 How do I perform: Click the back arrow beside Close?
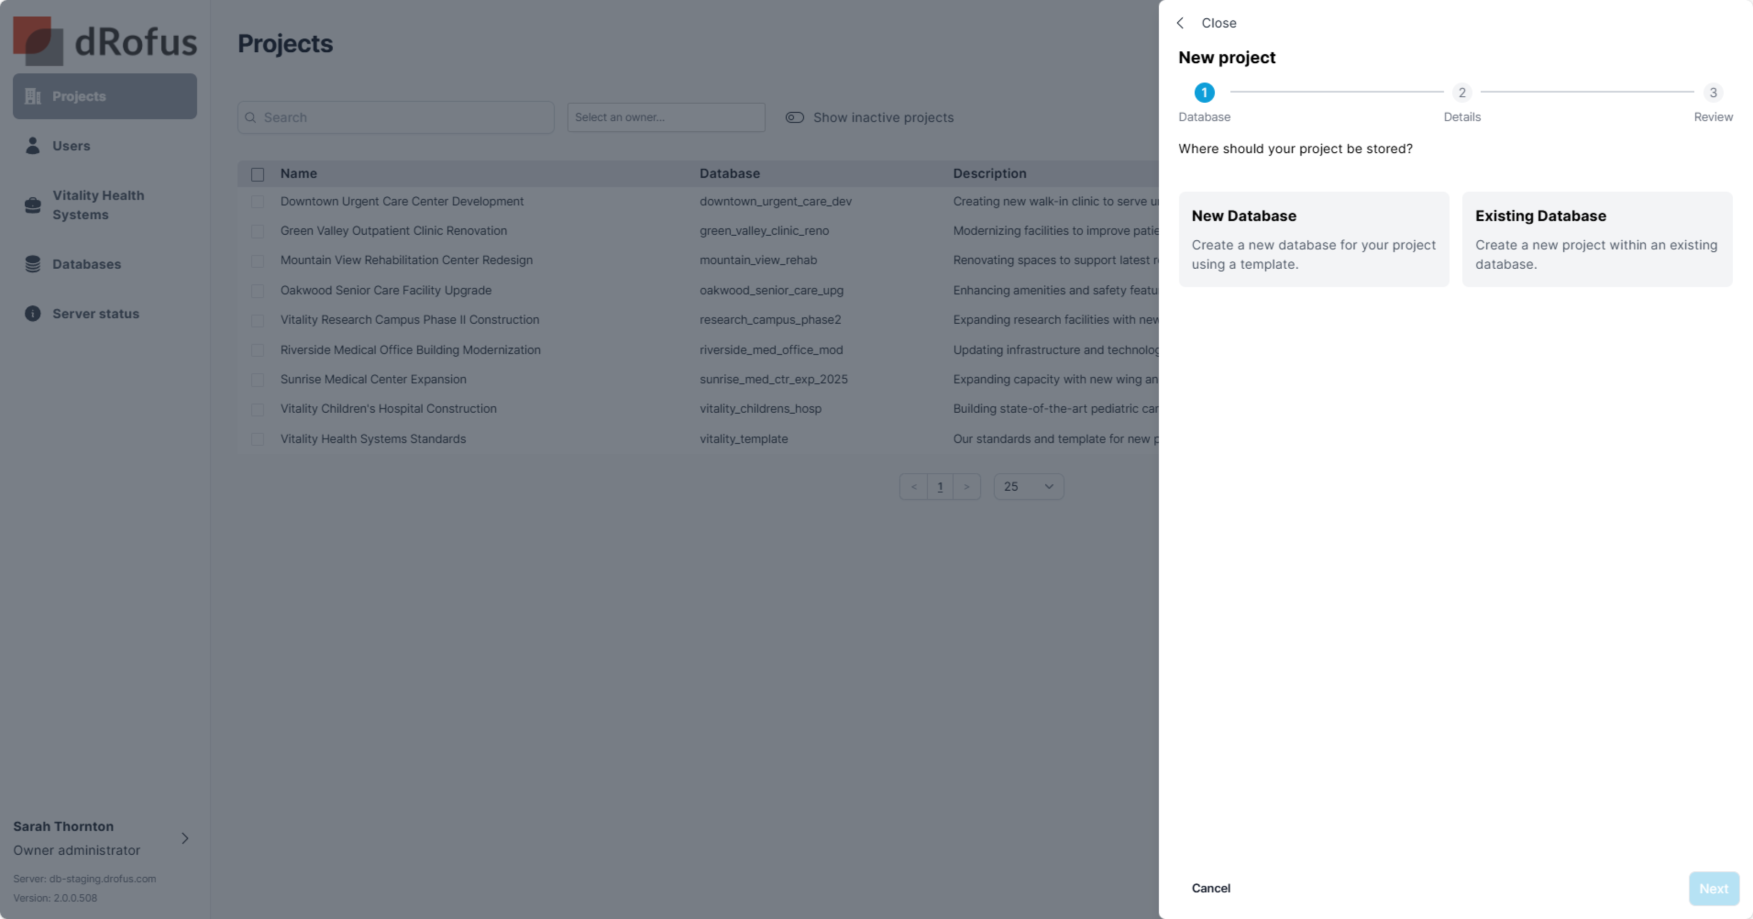click(x=1181, y=22)
